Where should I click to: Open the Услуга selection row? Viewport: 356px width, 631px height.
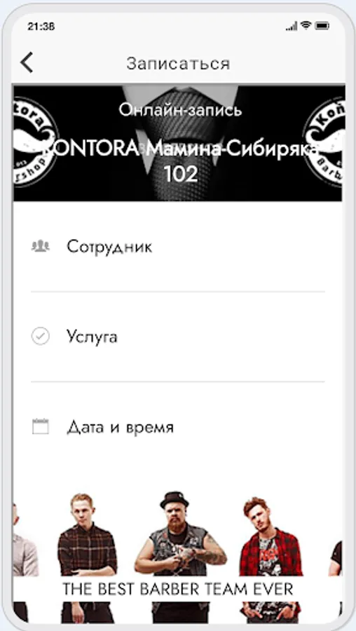(178, 337)
